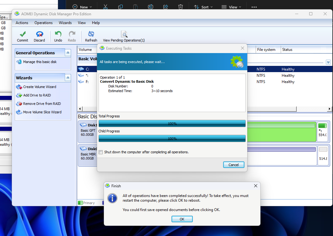The height and width of the screenshot is (236, 333).
Task: Click the Total Progress bar
Action: [x=172, y=124]
